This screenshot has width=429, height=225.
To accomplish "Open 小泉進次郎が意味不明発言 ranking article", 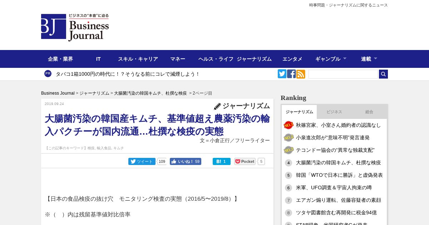I will (333, 137).
